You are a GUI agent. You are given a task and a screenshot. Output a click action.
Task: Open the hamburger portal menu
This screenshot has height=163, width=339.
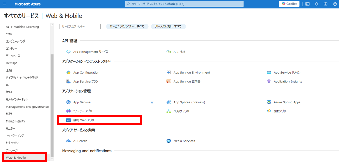pos(5,4)
